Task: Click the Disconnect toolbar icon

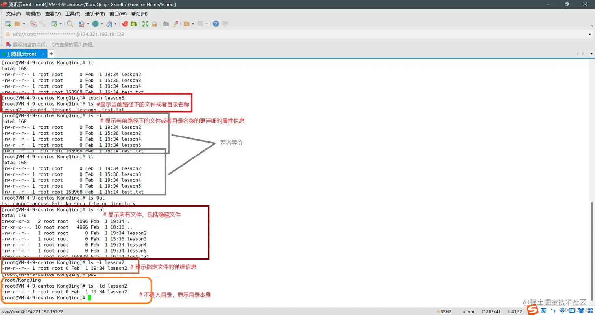Action: pyautogui.click(x=33, y=24)
